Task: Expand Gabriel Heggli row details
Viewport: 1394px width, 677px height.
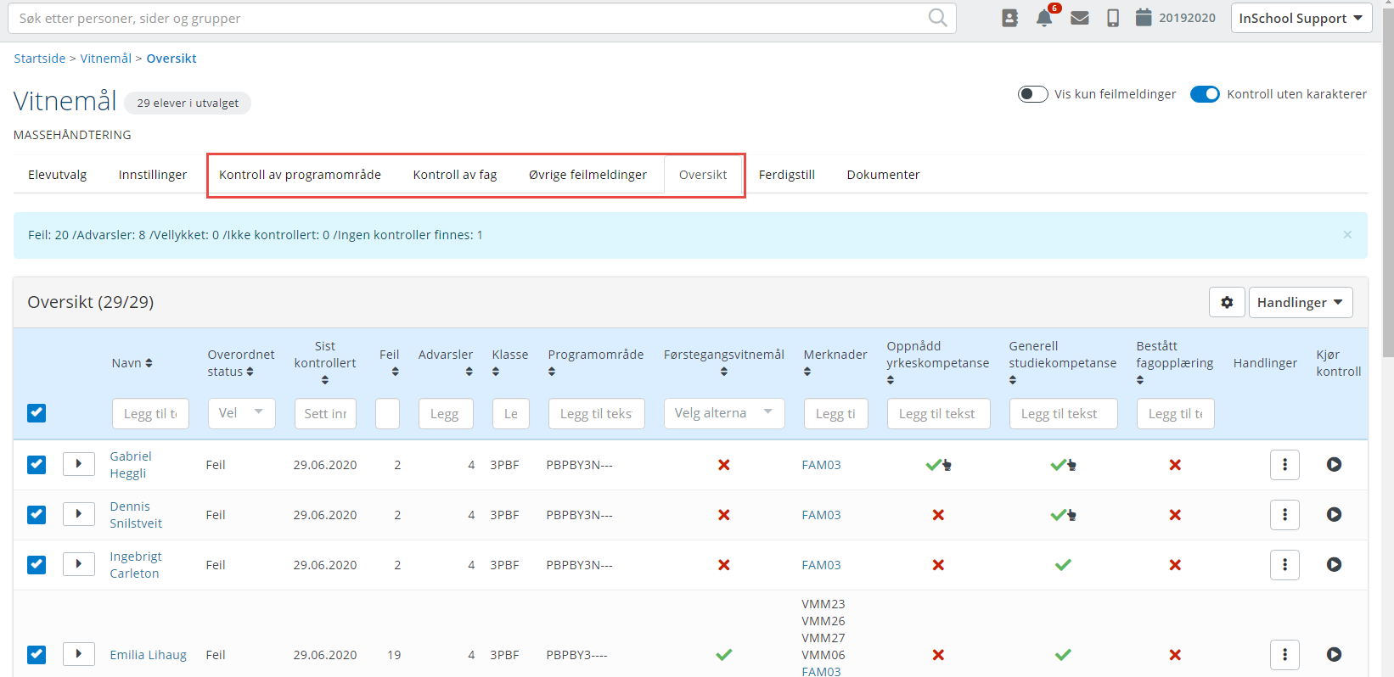Action: [78, 464]
